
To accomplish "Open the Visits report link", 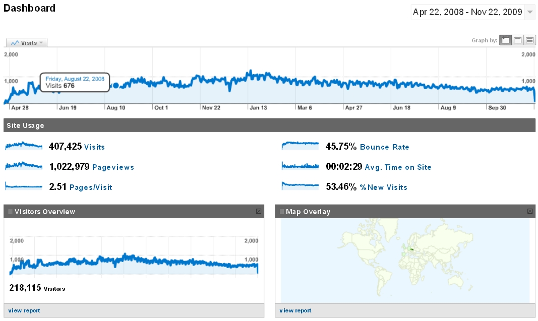I will click(x=94, y=147).
